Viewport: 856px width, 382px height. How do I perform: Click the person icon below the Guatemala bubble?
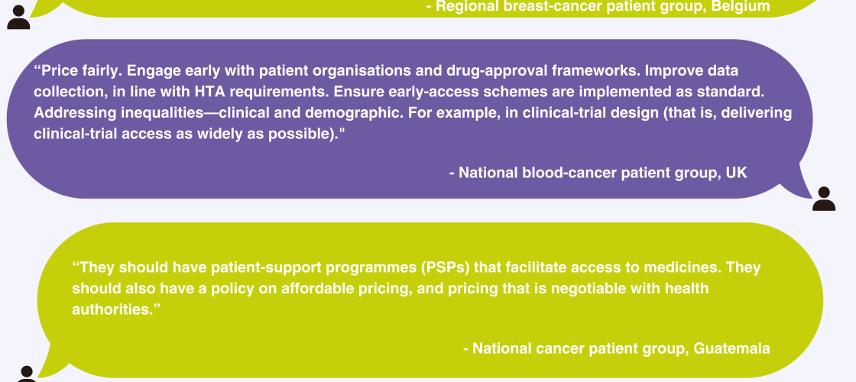[26, 374]
